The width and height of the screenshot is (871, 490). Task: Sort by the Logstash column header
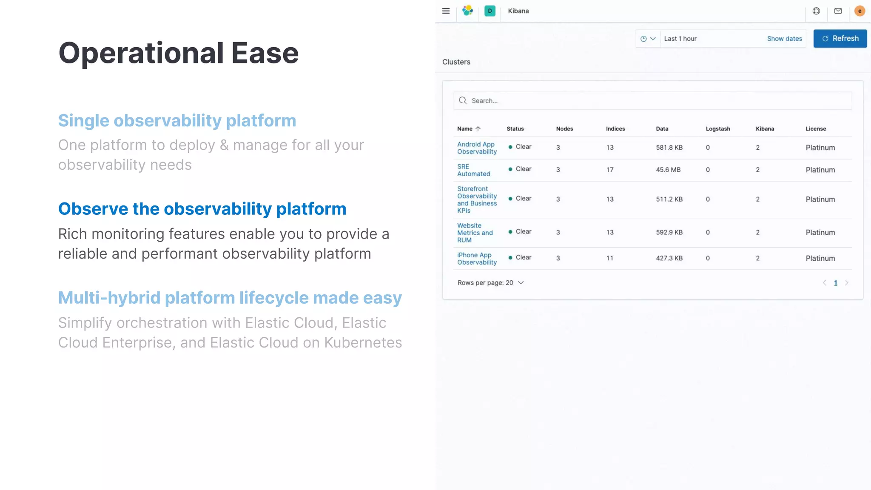pyautogui.click(x=718, y=129)
